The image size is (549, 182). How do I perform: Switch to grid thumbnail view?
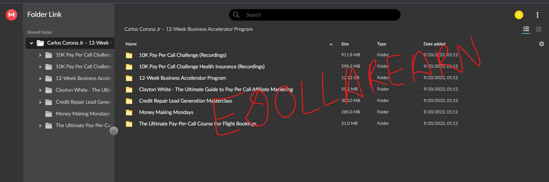click(538, 29)
